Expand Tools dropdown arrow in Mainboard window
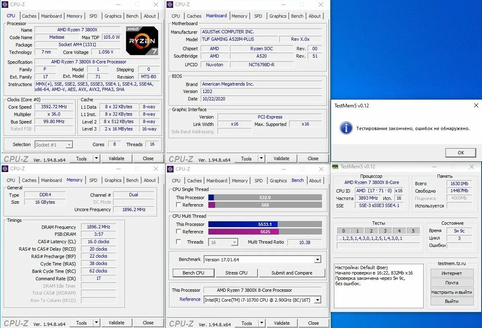The height and width of the screenshot is (328, 482). (261, 158)
